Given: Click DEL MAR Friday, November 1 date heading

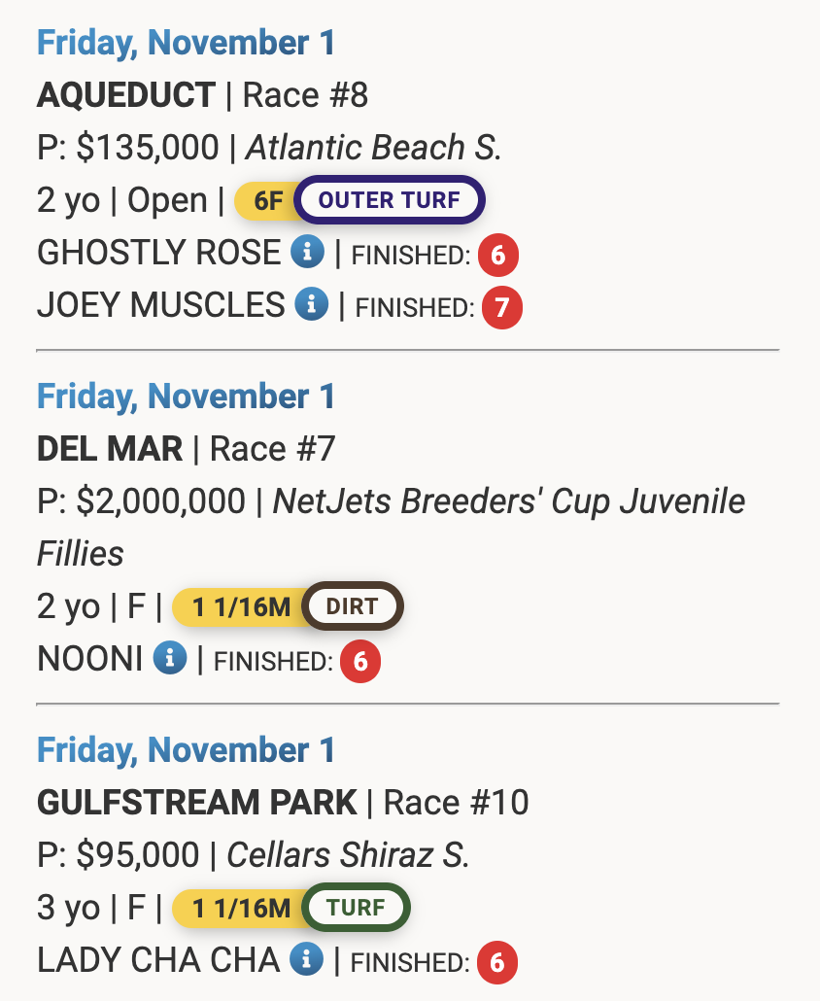Looking at the screenshot, I should [x=186, y=397].
